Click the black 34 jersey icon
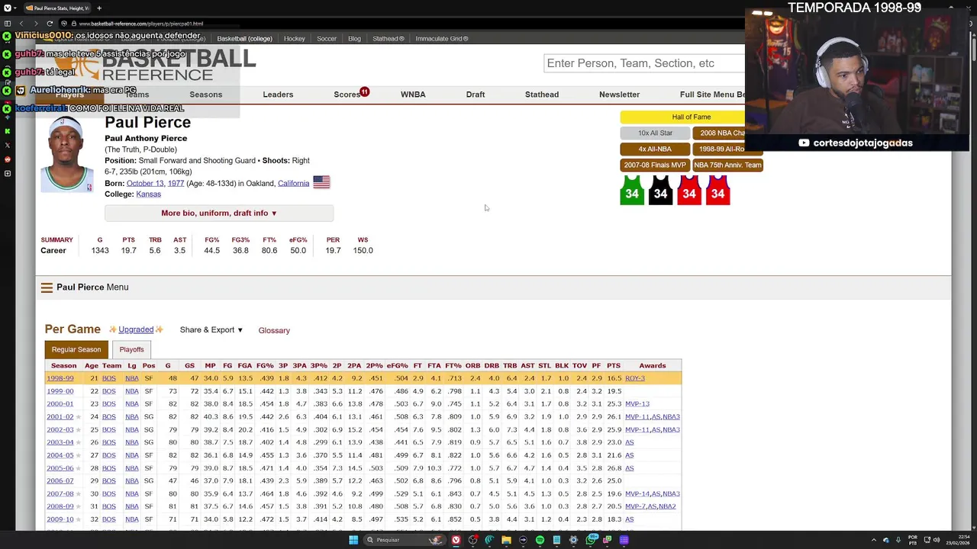This screenshot has width=977, height=549. point(660,191)
